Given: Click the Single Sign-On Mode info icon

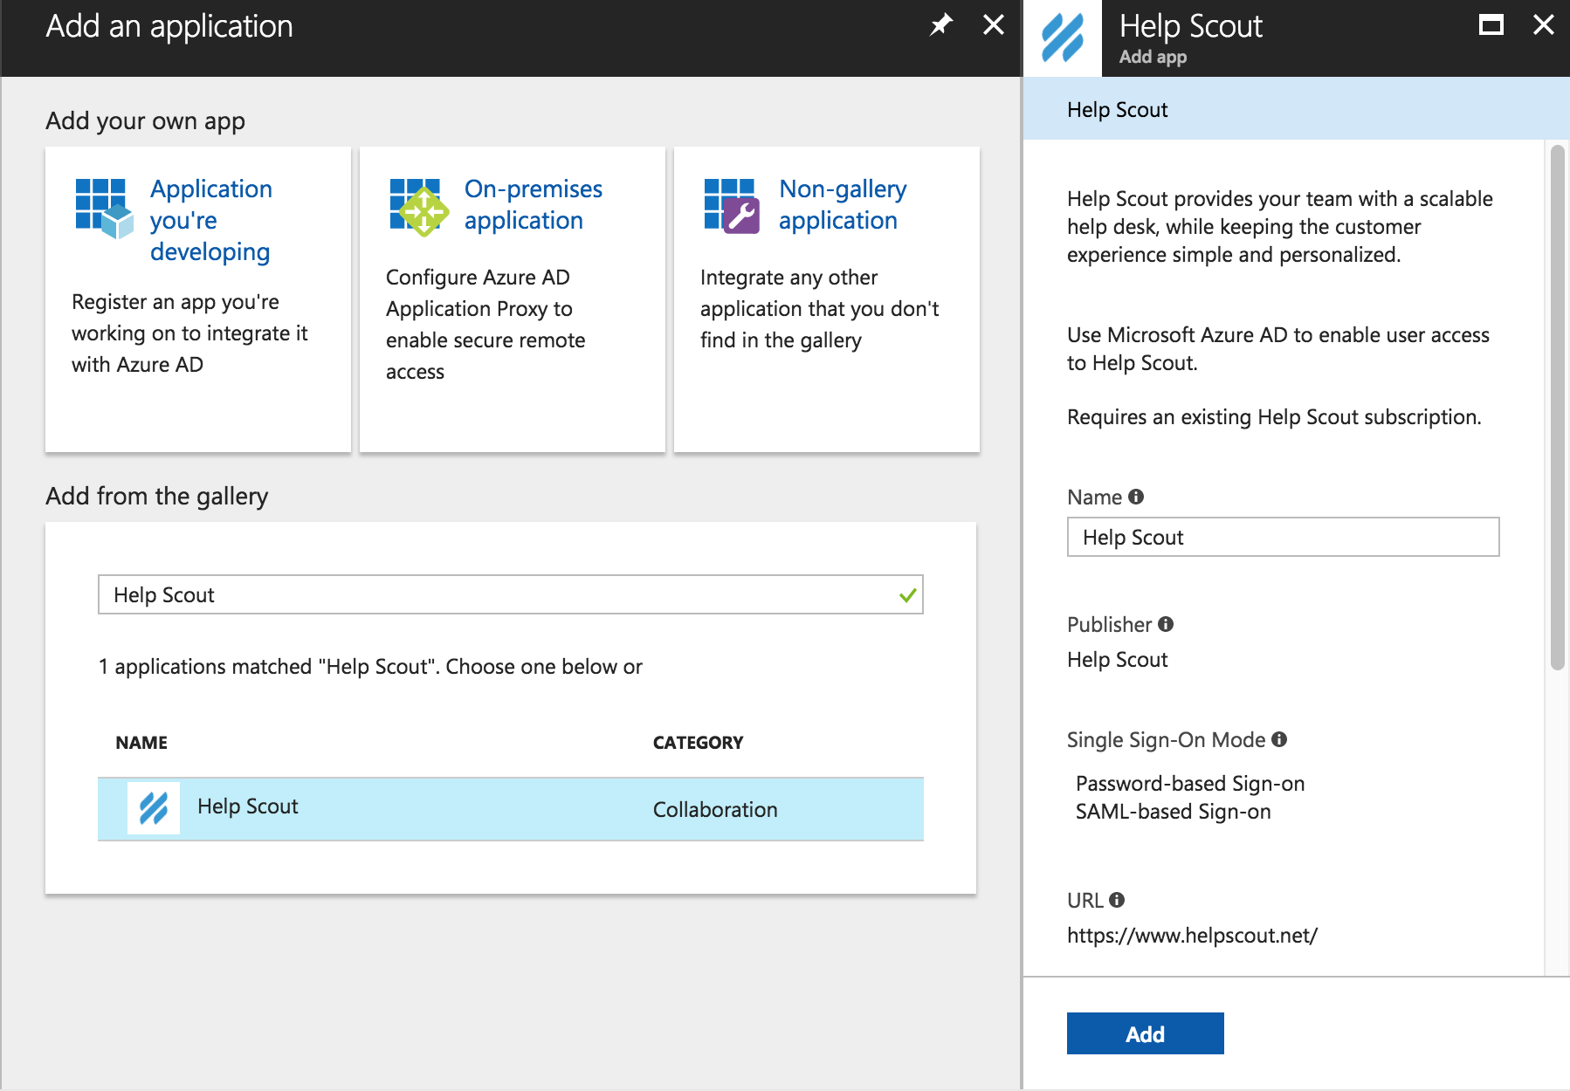Looking at the screenshot, I should coord(1279,739).
